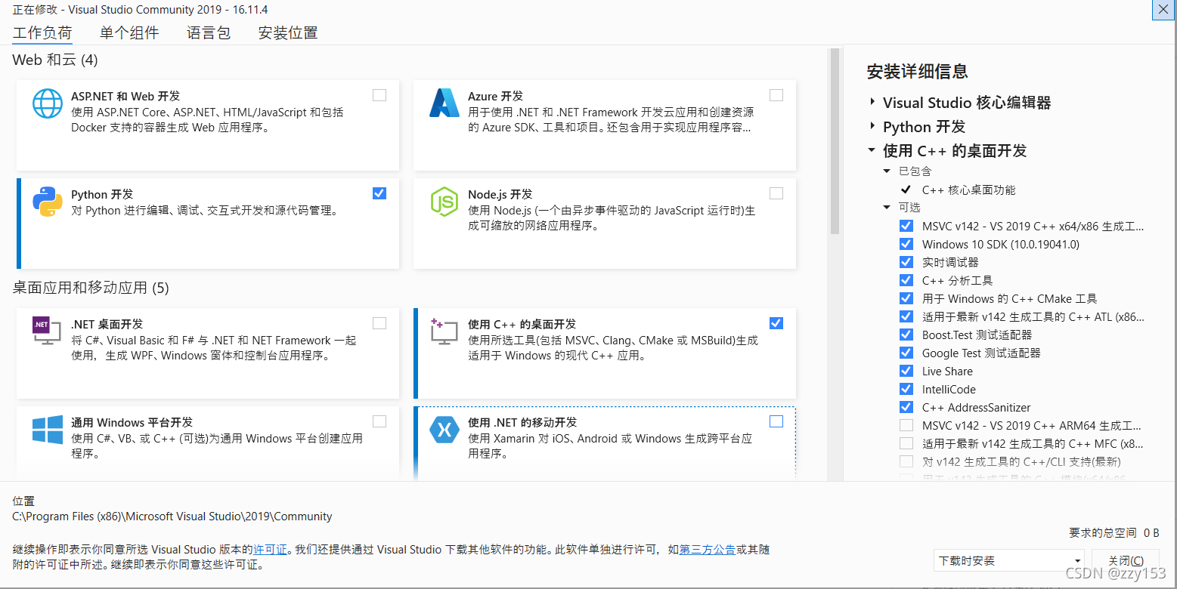The image size is (1177, 589).
Task: Enable the 通用 Windows 平台开发 checkbox
Action: coord(379,421)
